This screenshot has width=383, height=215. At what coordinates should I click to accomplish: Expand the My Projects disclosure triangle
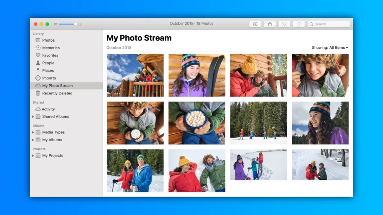click(33, 156)
